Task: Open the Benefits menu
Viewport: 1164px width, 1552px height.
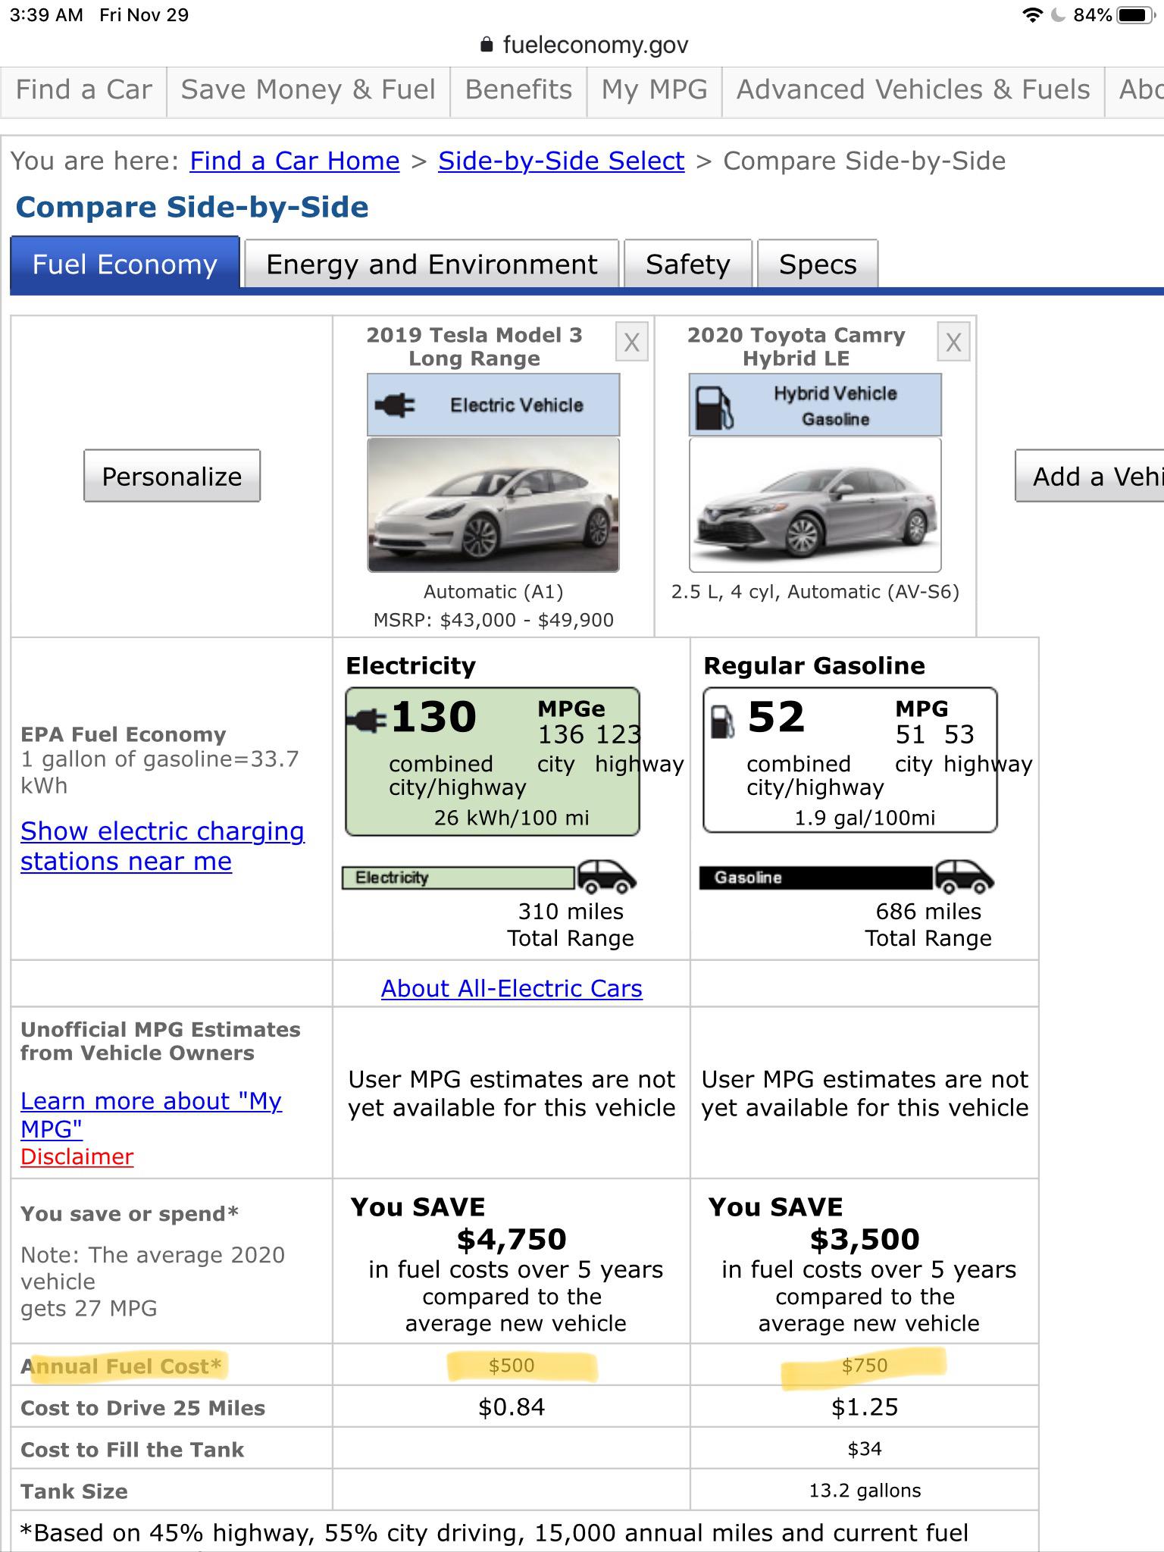Action: 518,90
